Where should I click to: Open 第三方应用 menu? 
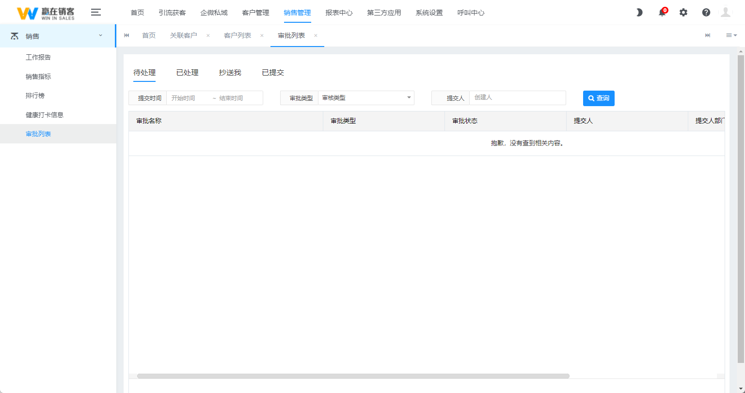pos(384,13)
